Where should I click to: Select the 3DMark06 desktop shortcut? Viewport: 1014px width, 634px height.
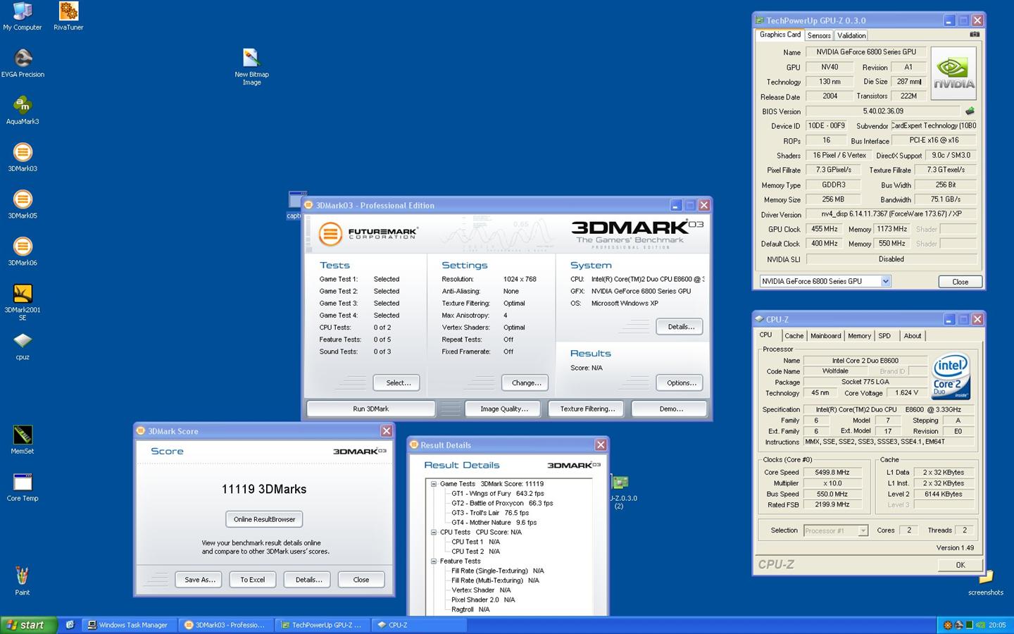tap(23, 252)
